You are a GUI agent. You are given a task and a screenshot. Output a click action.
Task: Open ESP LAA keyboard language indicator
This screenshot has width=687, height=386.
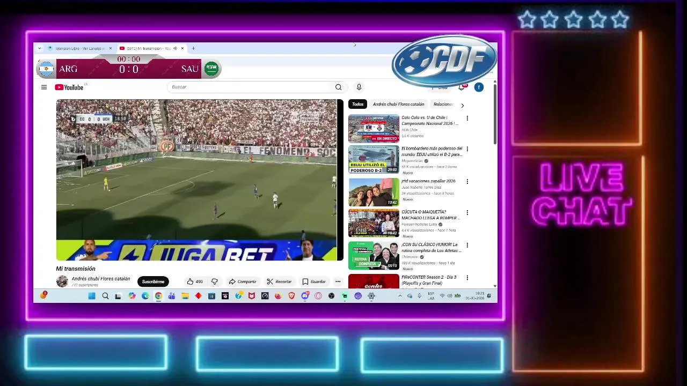click(431, 296)
